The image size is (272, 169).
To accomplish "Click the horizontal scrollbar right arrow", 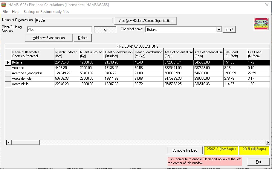I will tap(268, 142).
